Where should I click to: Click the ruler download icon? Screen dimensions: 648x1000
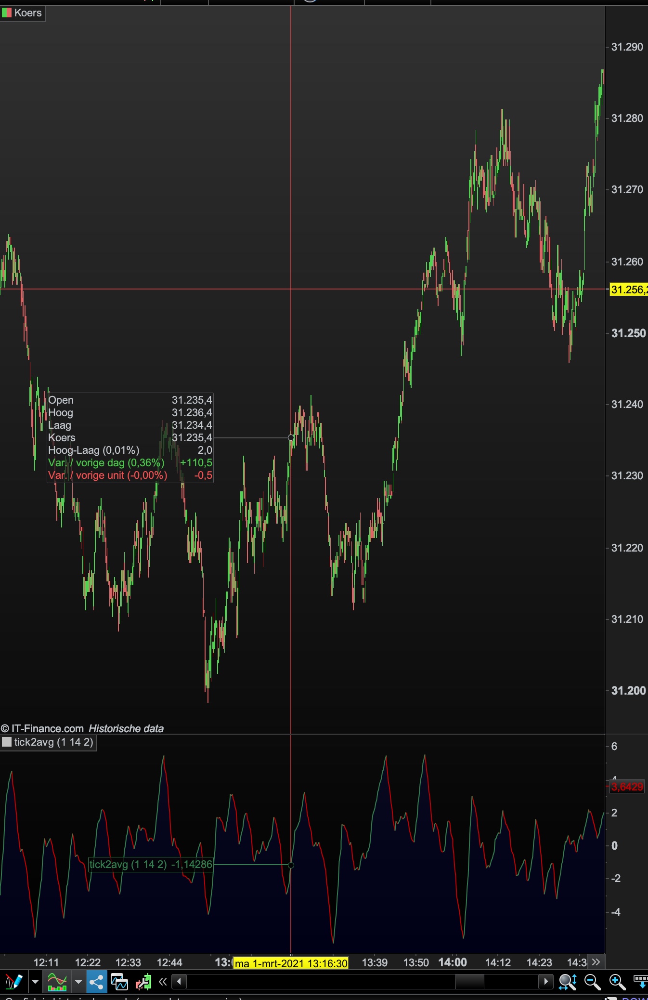tap(640, 982)
